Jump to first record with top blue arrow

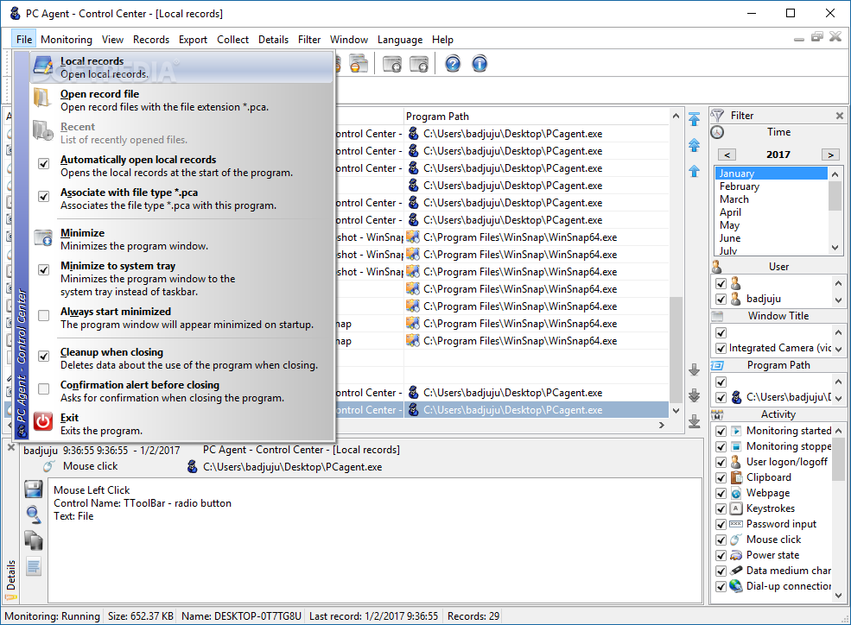click(x=694, y=119)
